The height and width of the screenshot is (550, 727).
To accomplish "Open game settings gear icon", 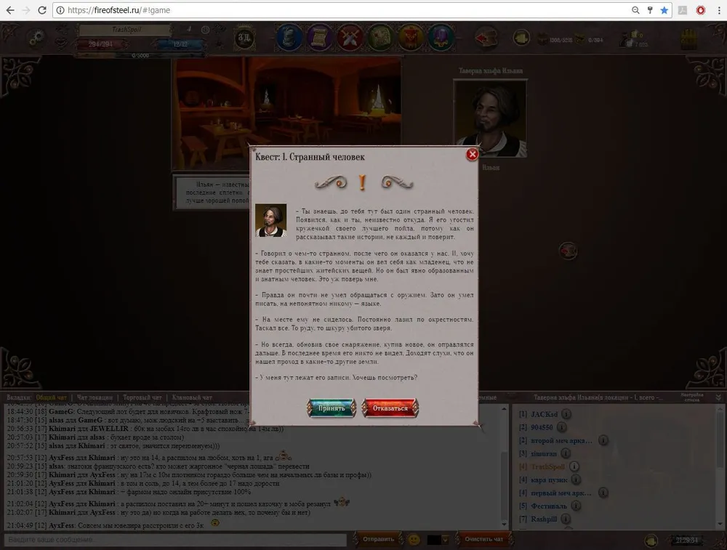I will (36, 39).
